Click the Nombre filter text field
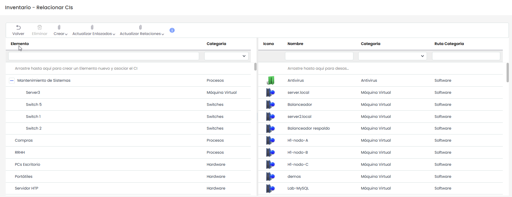 (319, 56)
